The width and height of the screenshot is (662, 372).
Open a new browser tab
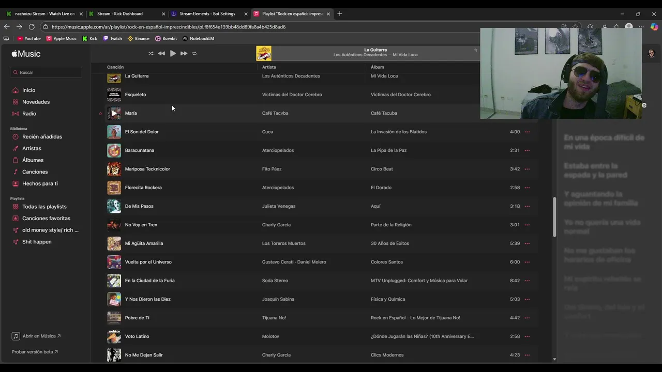coord(339,14)
